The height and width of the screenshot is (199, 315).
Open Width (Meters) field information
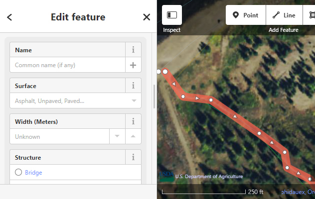133,121
